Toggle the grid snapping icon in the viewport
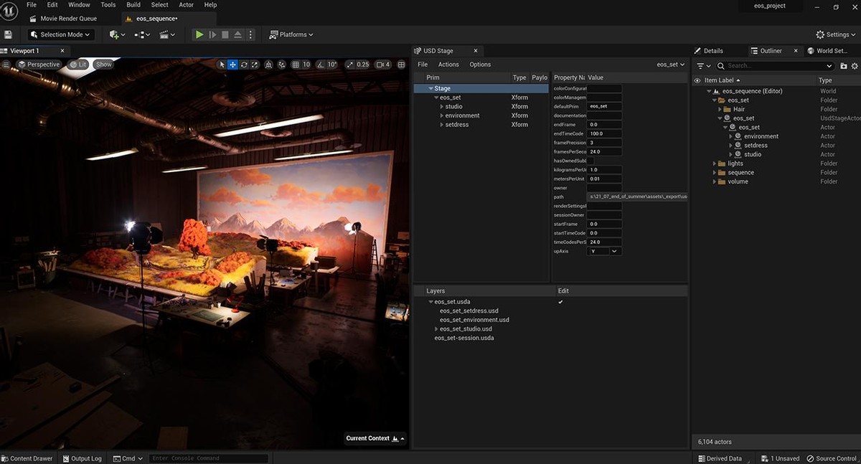This screenshot has width=861, height=464. [296, 65]
